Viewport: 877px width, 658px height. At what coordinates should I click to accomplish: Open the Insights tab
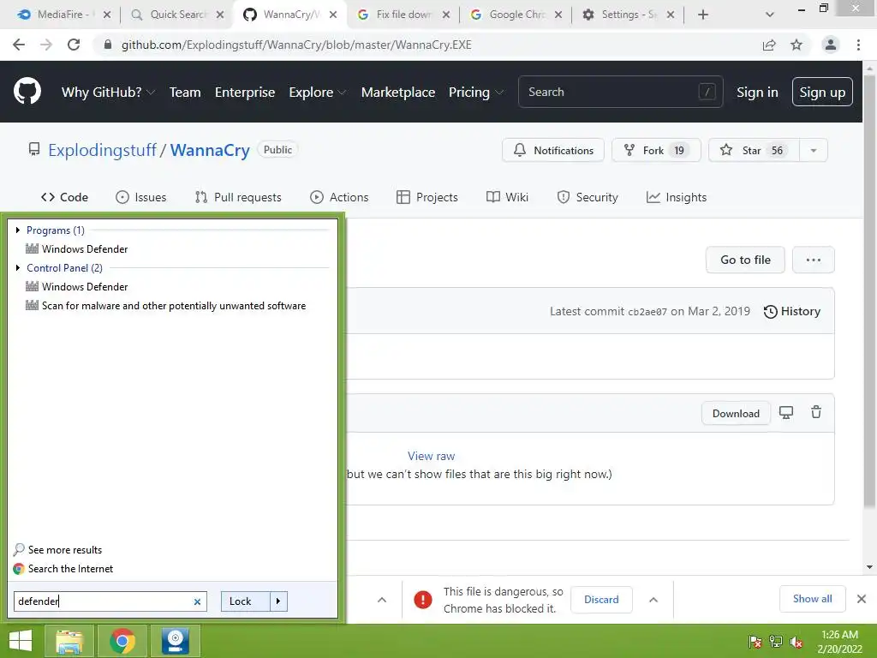677,197
